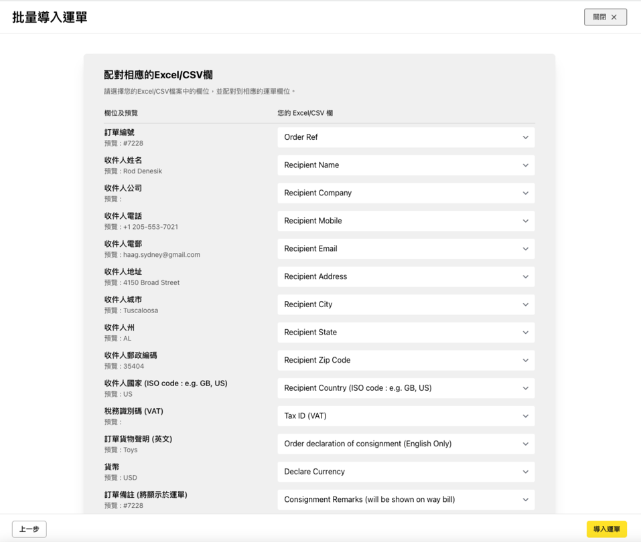The image size is (641, 542).
Task: Click the 關閉 close button
Action: tap(605, 17)
